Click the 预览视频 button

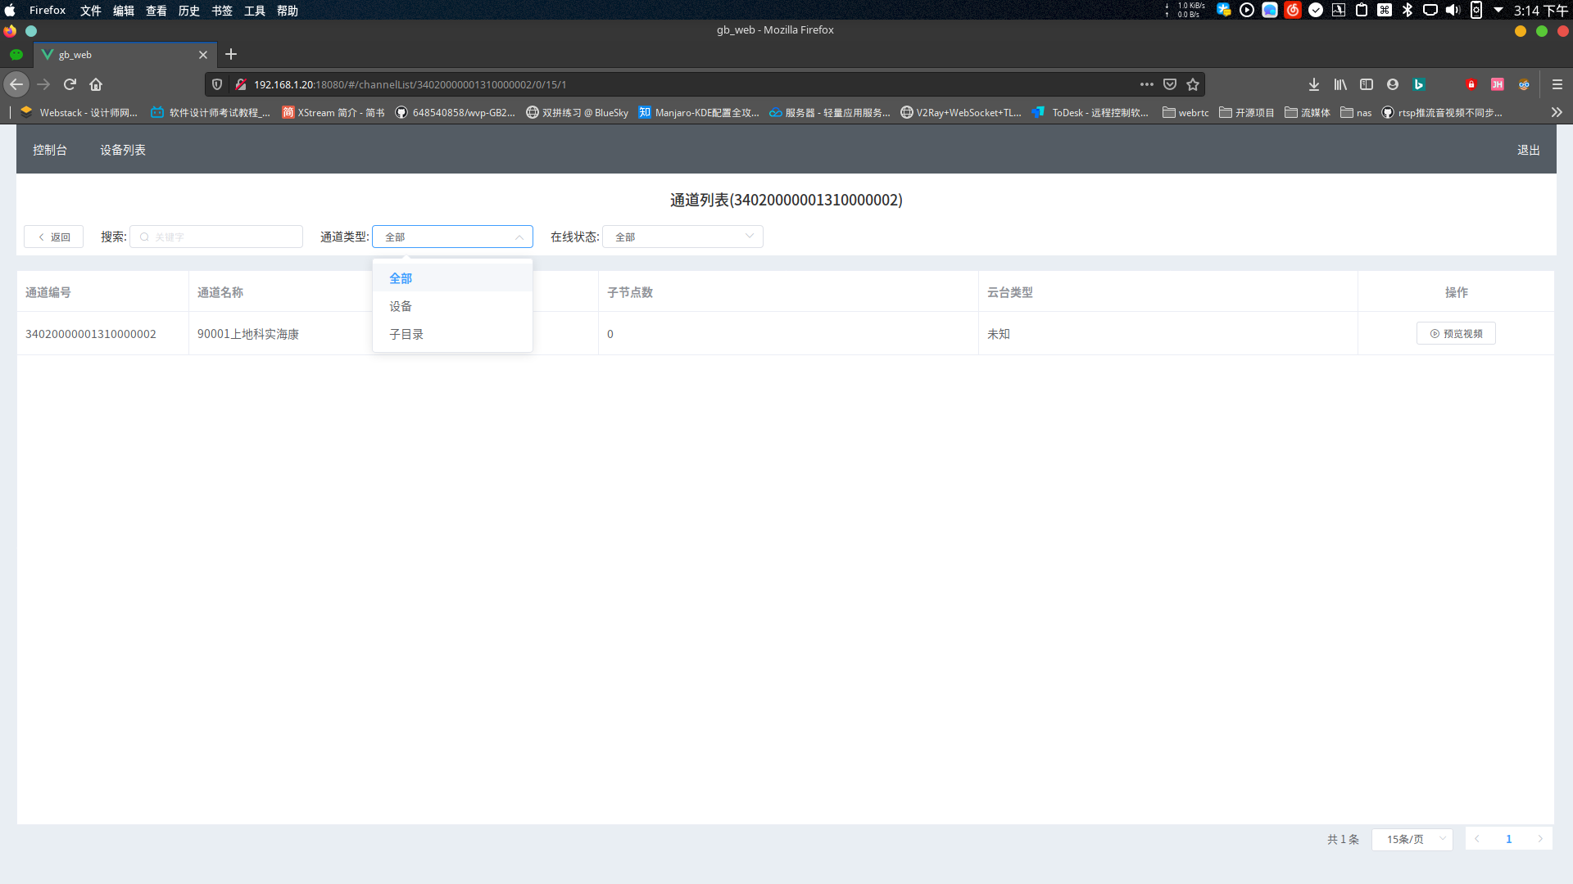click(1456, 333)
